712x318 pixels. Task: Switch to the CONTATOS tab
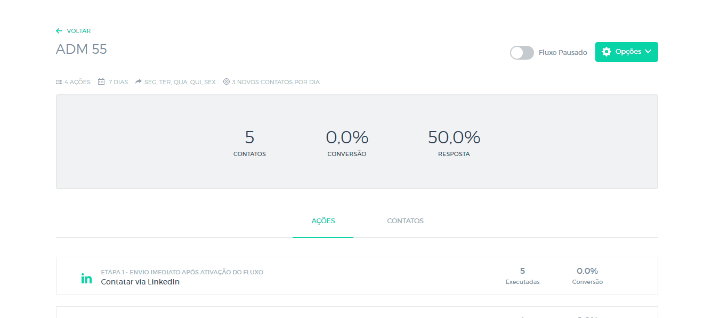tap(405, 221)
